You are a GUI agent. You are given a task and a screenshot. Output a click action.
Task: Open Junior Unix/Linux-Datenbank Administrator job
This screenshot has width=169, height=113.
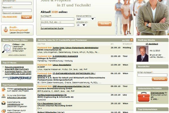pyautogui.click(x=75, y=47)
